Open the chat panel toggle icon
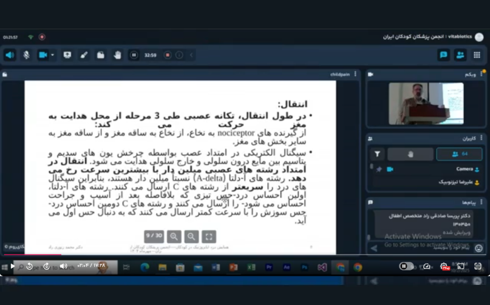 pos(443,55)
